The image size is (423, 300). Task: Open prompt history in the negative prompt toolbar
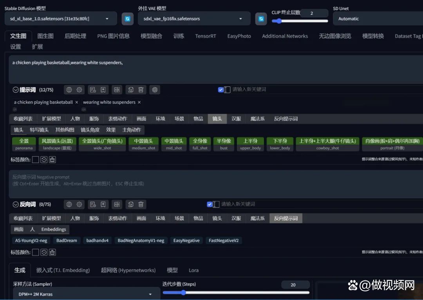[x=93, y=205]
